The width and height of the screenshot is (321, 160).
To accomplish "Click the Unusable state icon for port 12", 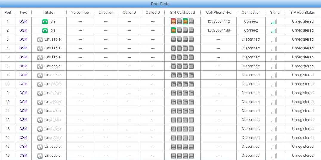I will [x=40, y=120].
